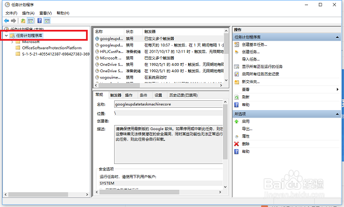Click the Task Scheduler title bar icon

pyautogui.click(x=7, y=5)
